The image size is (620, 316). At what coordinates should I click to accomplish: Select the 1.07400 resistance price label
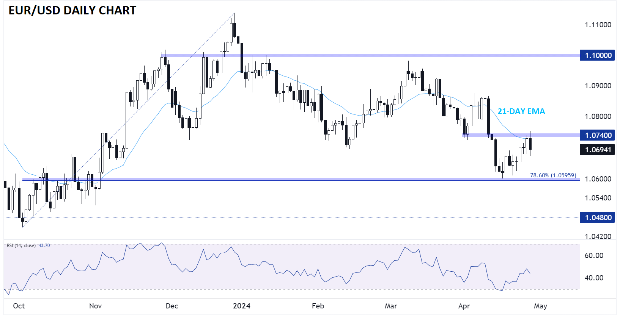coord(597,135)
